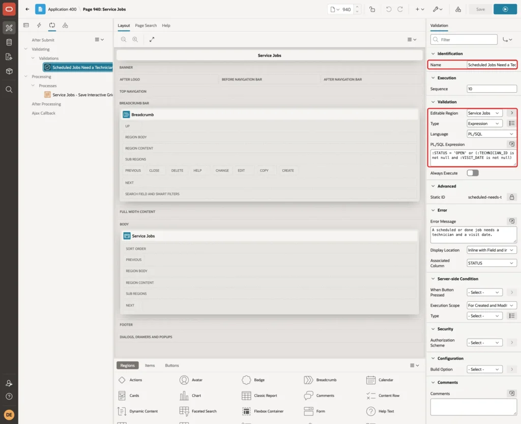Open Shared Components icon in toolbar
This screenshot has height=424, width=521.
click(458, 9)
